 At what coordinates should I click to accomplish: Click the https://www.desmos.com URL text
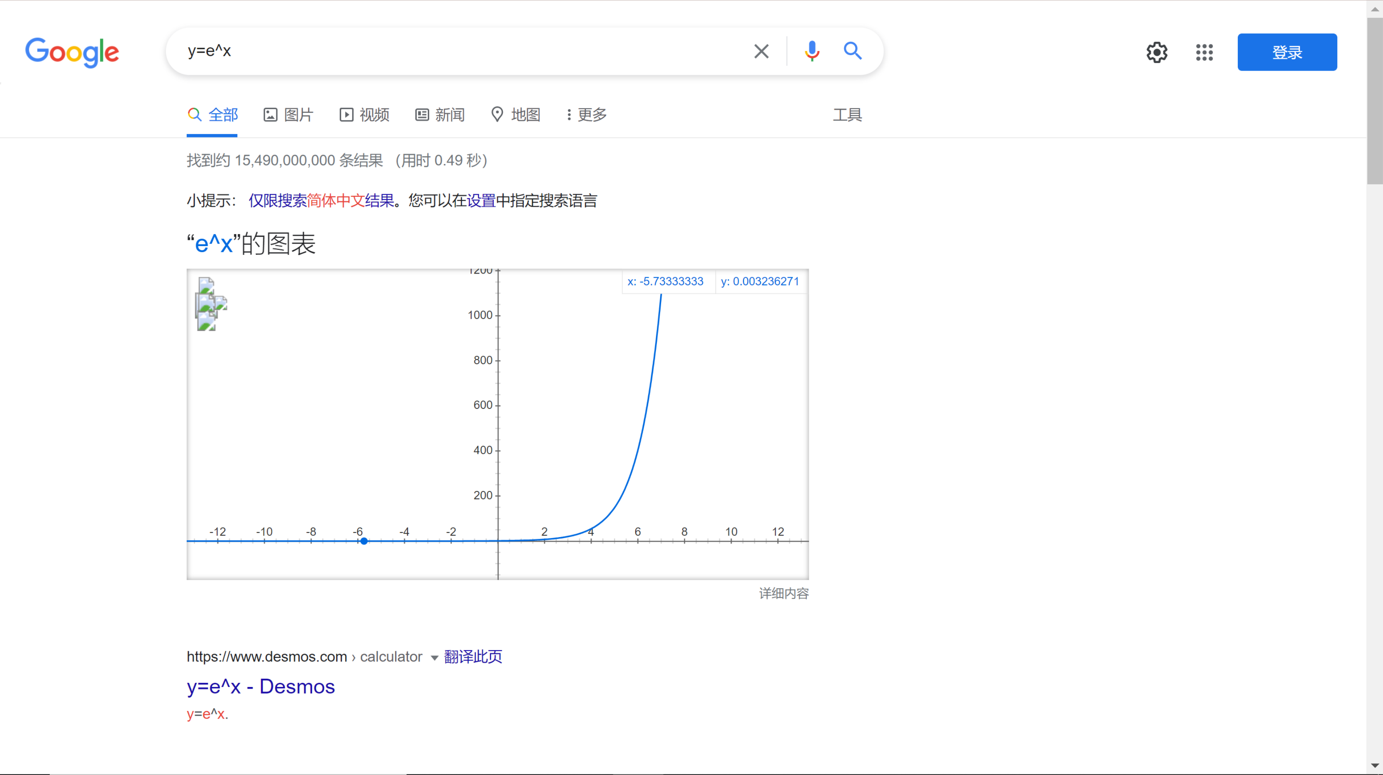pyautogui.click(x=267, y=656)
